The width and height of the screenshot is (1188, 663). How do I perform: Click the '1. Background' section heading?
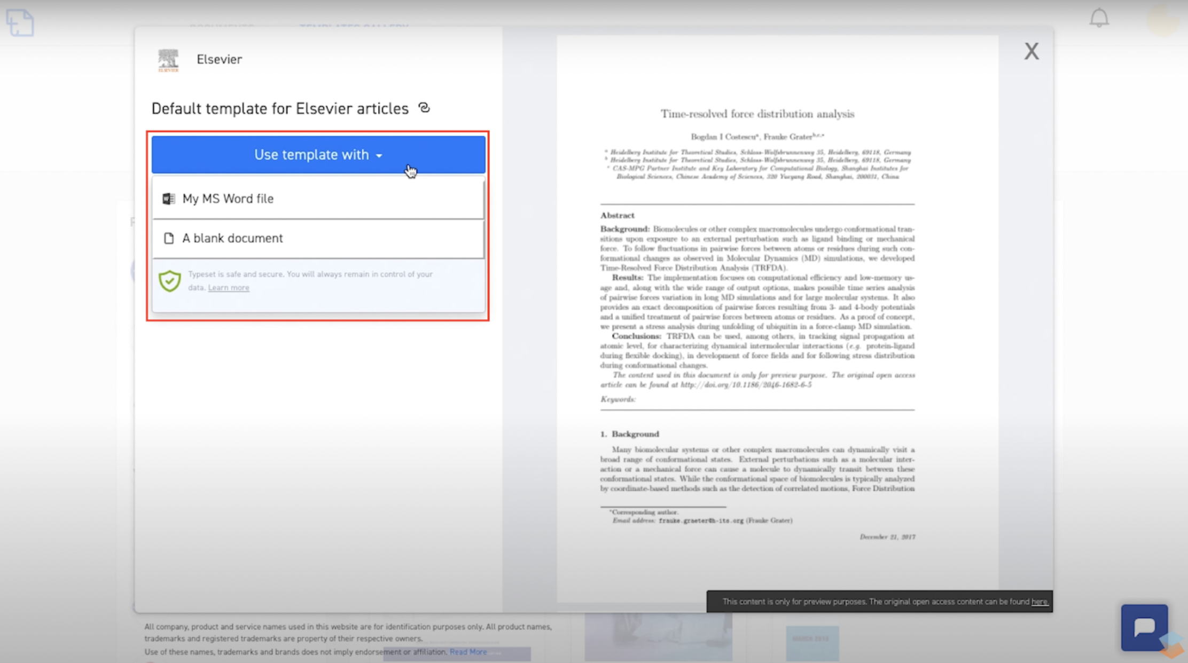pos(629,434)
